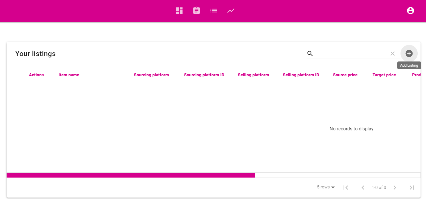Screen dimensions: 426x199
Task: Sort by Sourcing platform ID column
Action: (204, 75)
